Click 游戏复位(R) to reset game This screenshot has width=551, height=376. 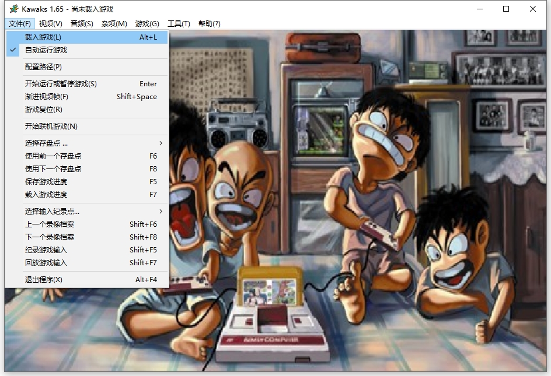[87, 109]
